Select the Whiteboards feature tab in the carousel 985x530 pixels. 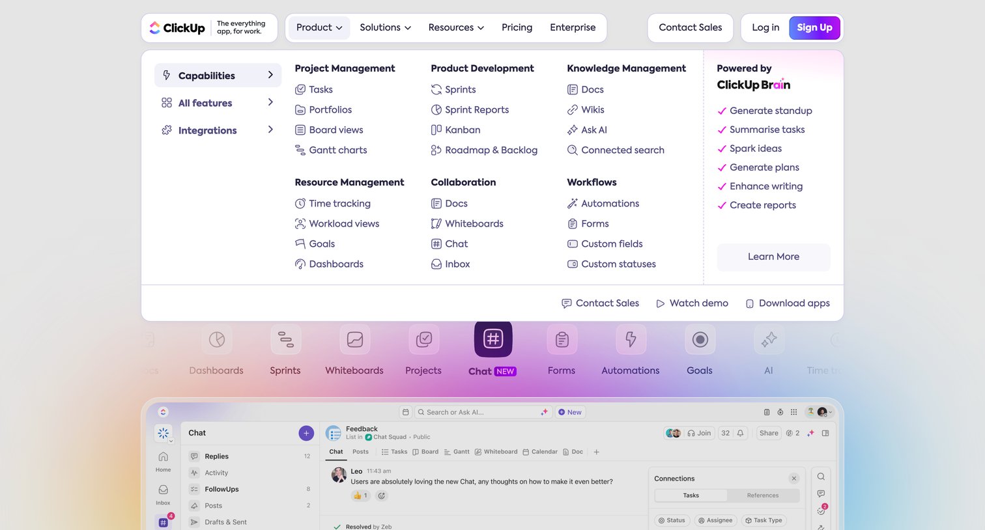point(354,351)
